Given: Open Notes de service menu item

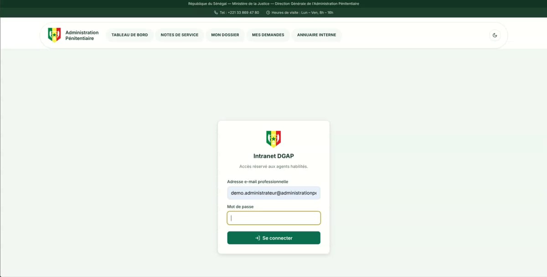Looking at the screenshot, I should pyautogui.click(x=180, y=35).
